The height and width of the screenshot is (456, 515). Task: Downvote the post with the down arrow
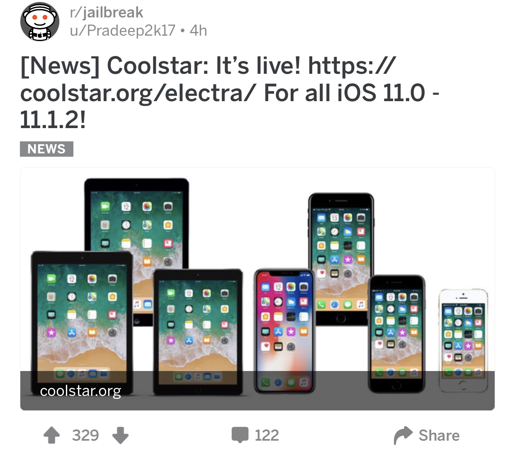[120, 435]
